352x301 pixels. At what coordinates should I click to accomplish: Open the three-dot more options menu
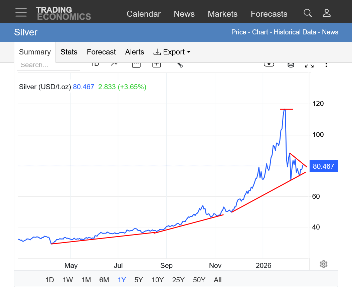point(326,64)
